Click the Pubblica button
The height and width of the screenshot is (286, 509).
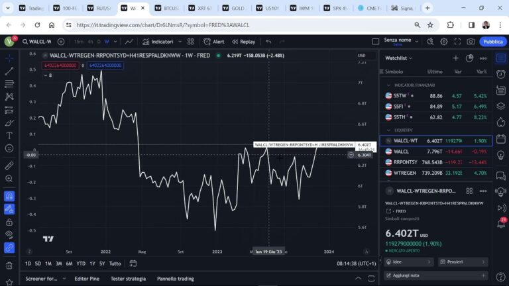coord(493,42)
